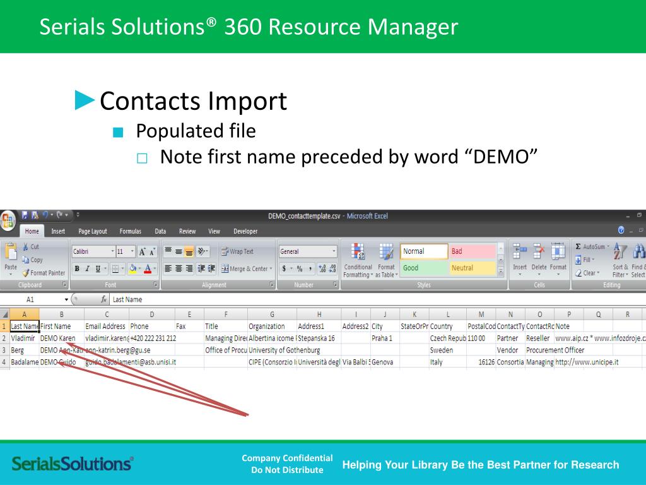Apply percent style
Viewport: 646px width, 485px height.
[x=300, y=268]
